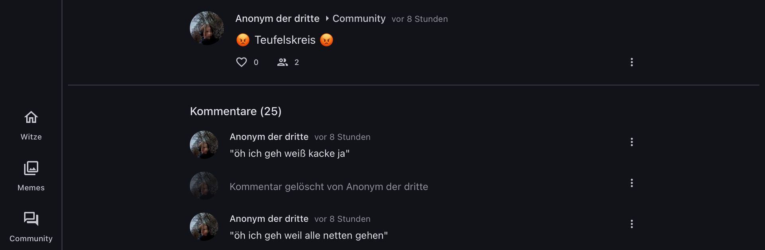The image size is (765, 250).
Task: Open the Memes gallery icon
Action: [x=31, y=168]
